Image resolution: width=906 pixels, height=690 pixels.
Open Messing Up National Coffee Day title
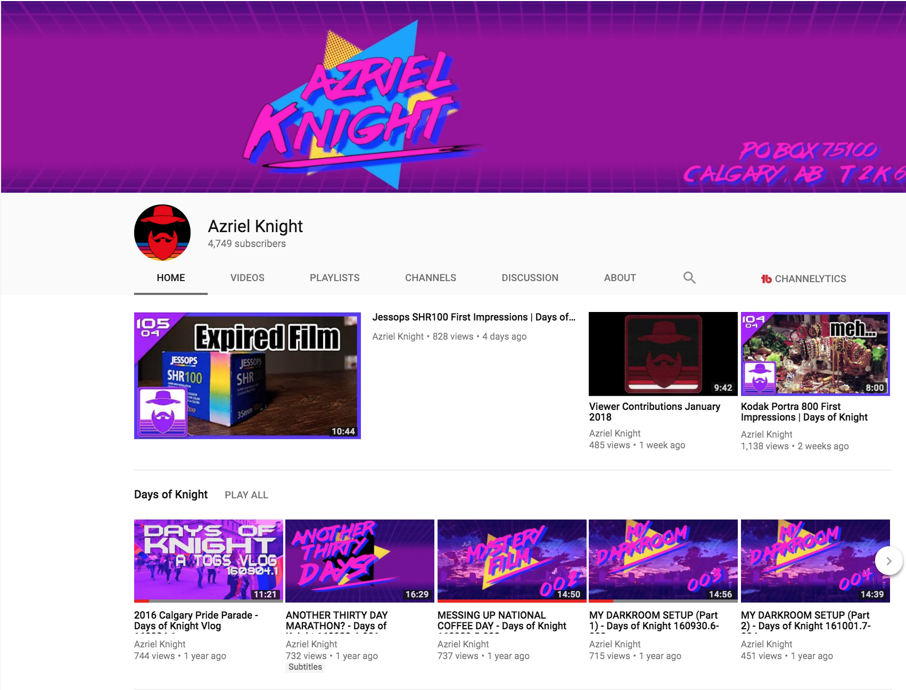tap(501, 621)
